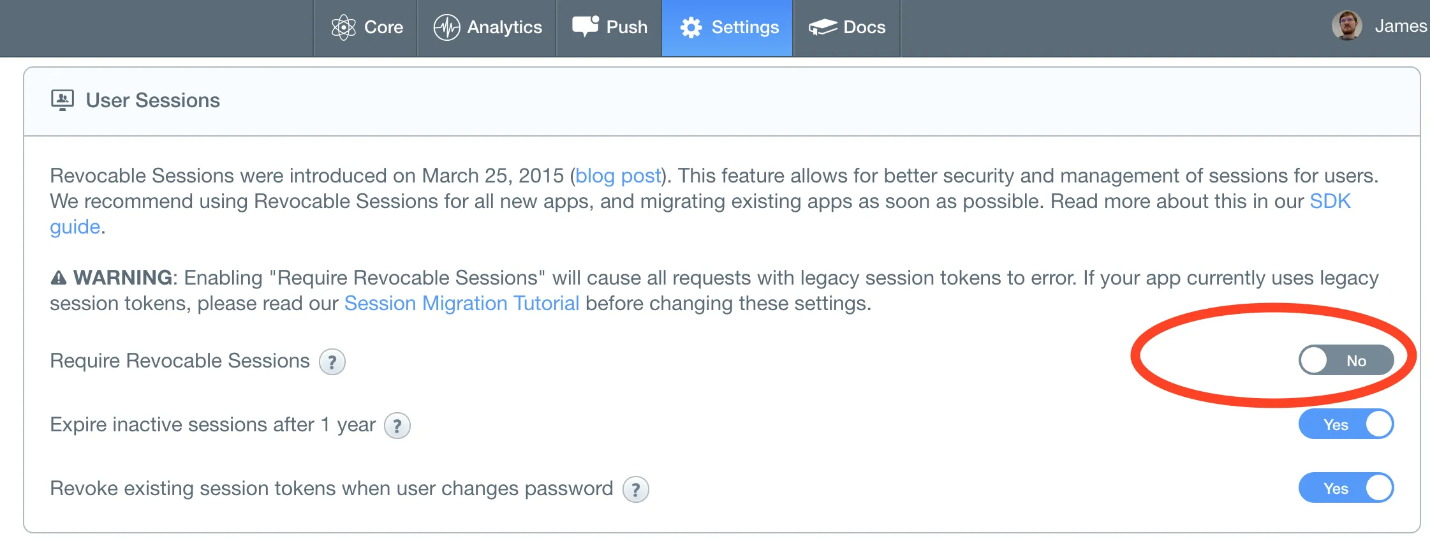Click the User Sessions monitor icon
The height and width of the screenshot is (550, 1430).
[x=63, y=100]
